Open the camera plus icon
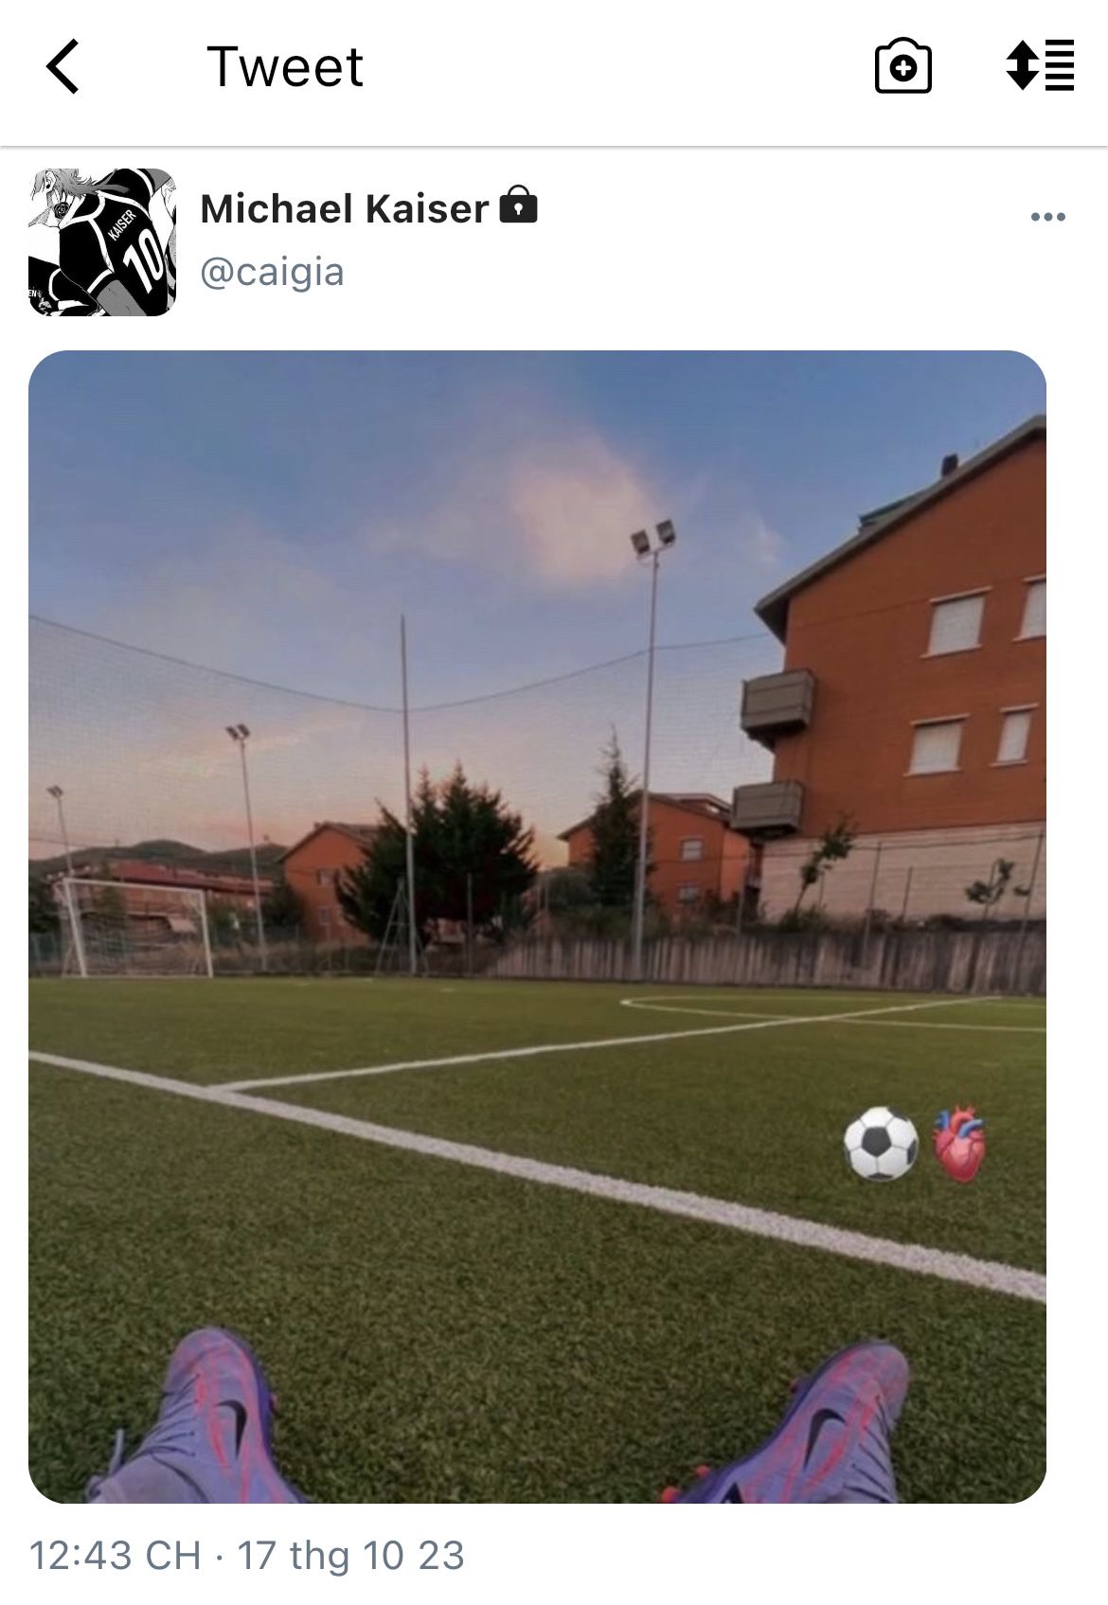Screen dimensions: 1108x1605 pyautogui.click(x=902, y=66)
